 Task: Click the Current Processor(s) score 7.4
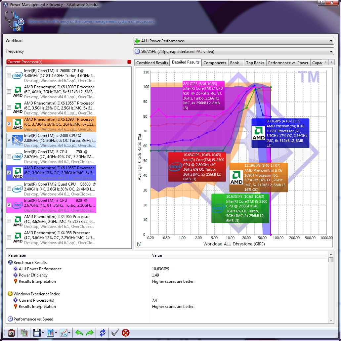coord(154,300)
